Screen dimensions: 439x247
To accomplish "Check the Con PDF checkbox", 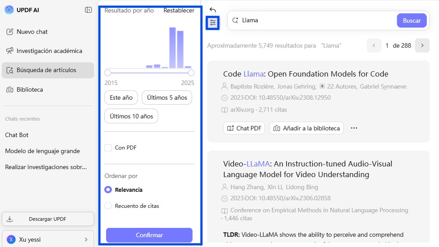I will point(108,148).
